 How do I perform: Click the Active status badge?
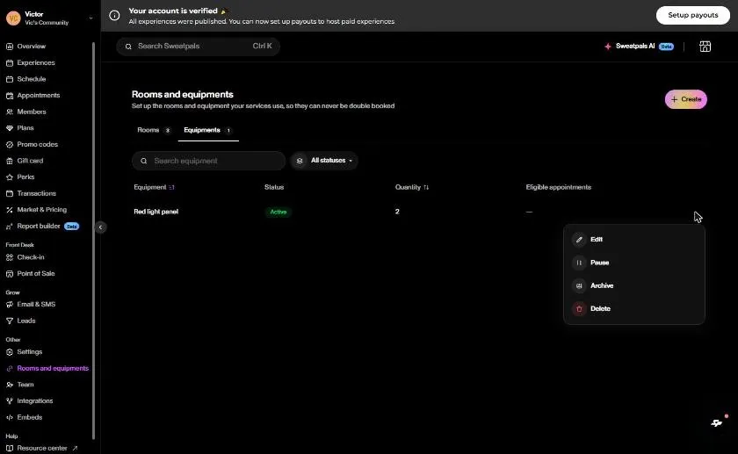(x=279, y=212)
